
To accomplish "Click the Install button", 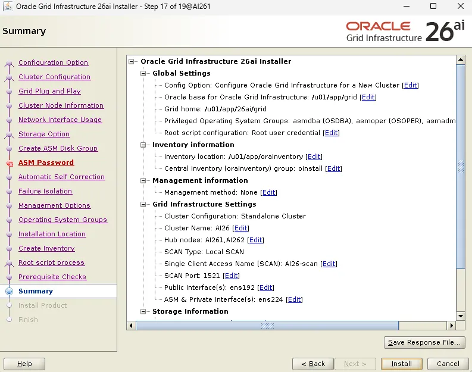I will 401,364.
